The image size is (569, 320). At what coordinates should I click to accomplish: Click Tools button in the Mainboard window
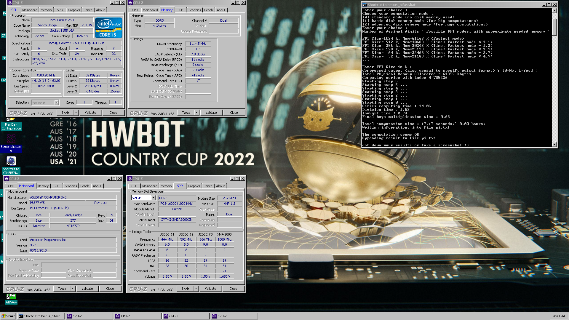pos(62,289)
